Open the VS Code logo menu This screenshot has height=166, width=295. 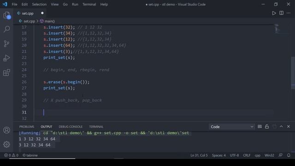coord(5,4)
